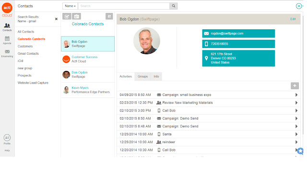Click the phone icon beside Santa
The height and width of the screenshot is (192, 307).
click(159, 134)
